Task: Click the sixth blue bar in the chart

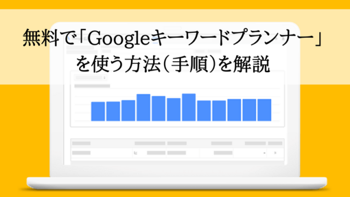Action: [x=174, y=109]
